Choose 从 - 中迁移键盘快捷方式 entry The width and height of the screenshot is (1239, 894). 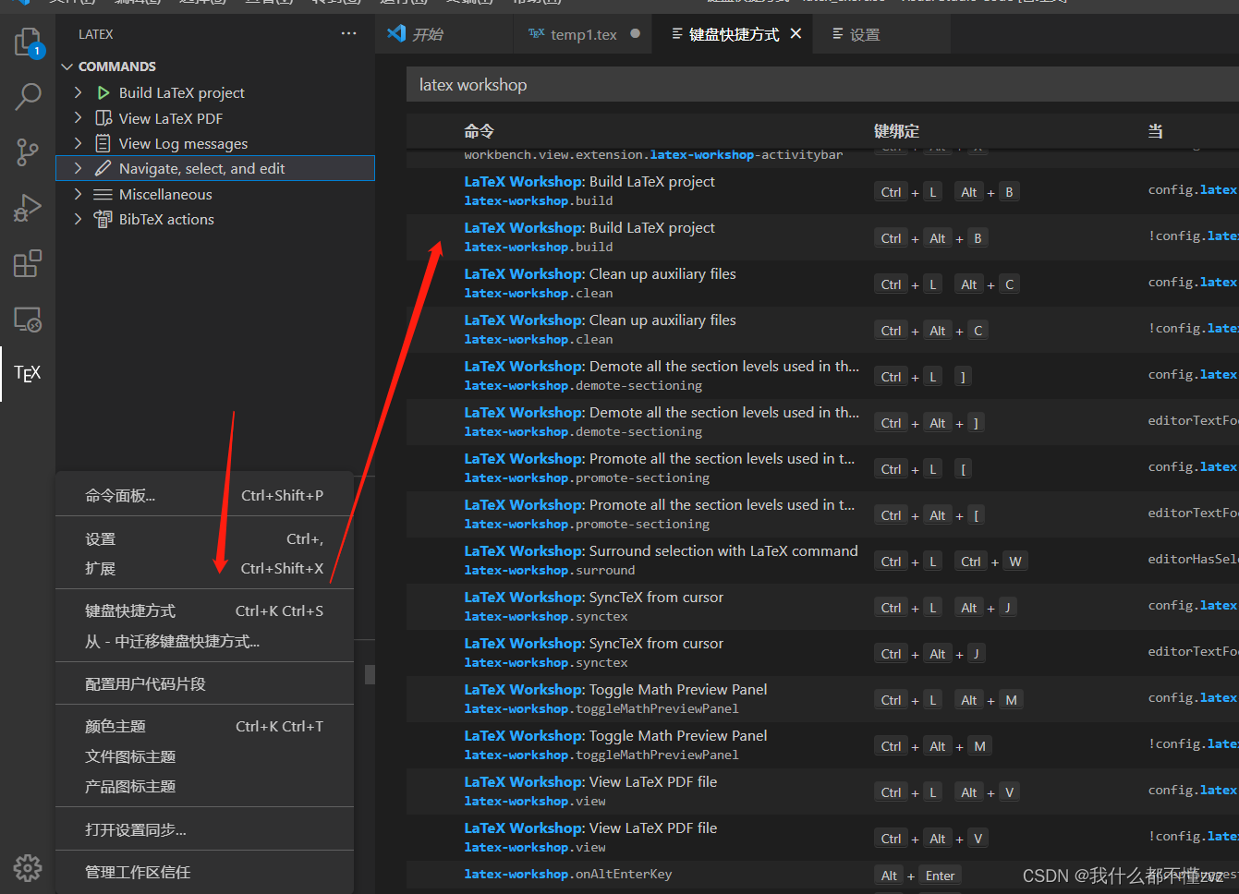pyautogui.click(x=204, y=642)
